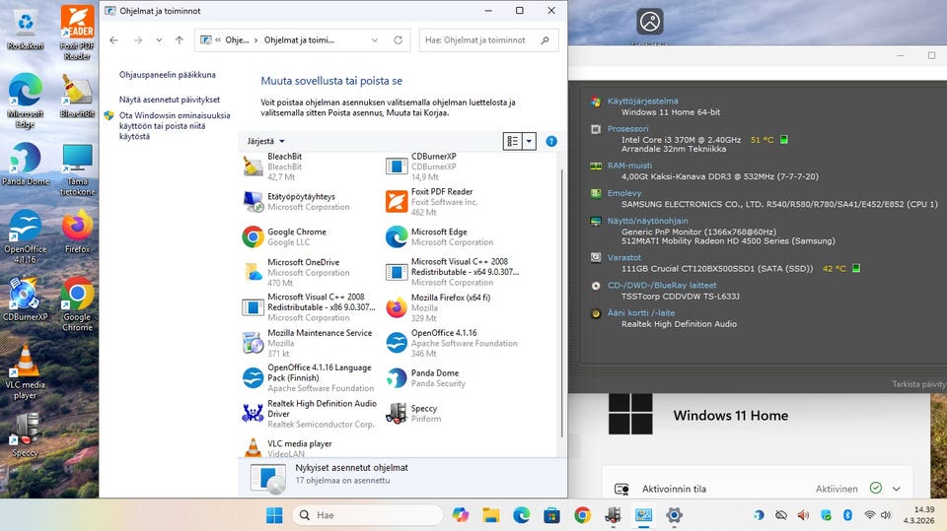Select Microsoft Edge in the programs list

tap(453, 236)
